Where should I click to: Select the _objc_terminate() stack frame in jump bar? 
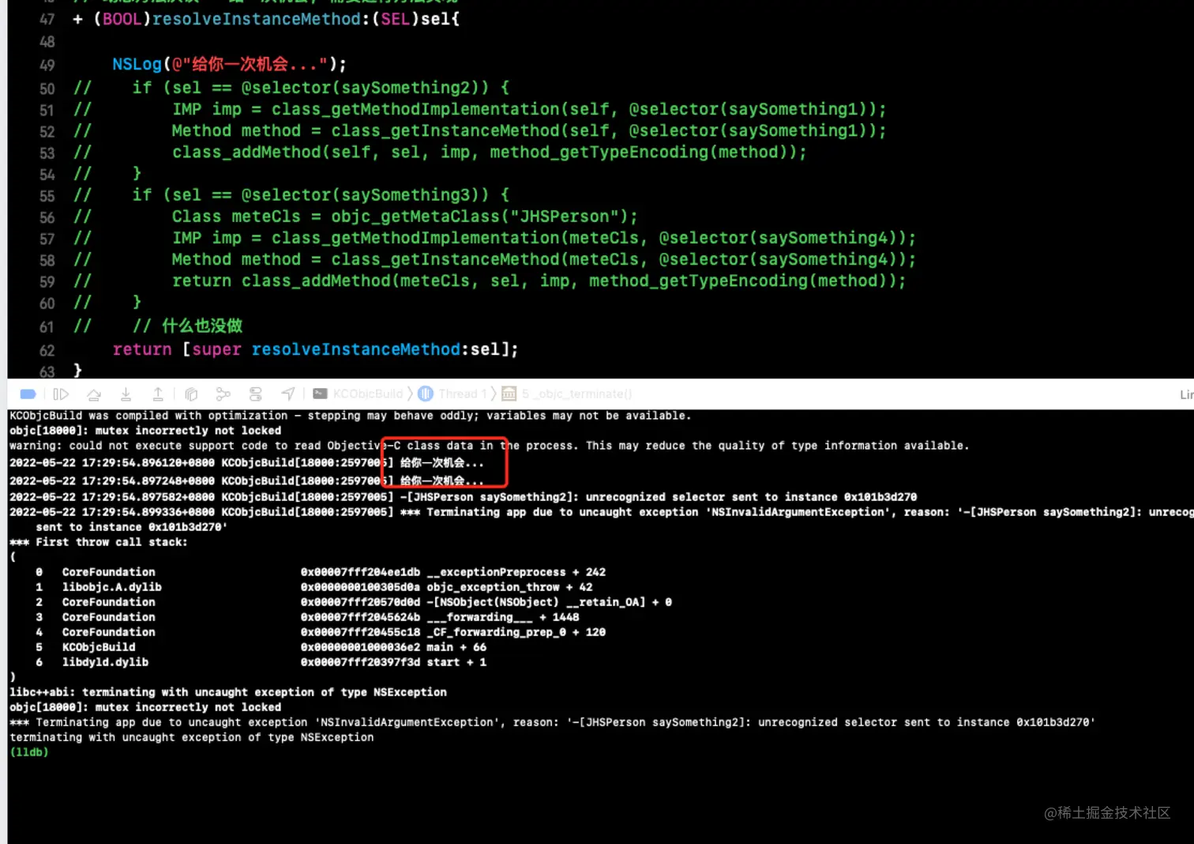tap(567, 394)
